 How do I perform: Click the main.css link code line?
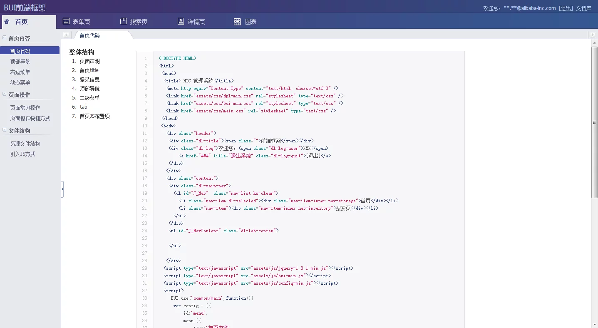pos(251,111)
